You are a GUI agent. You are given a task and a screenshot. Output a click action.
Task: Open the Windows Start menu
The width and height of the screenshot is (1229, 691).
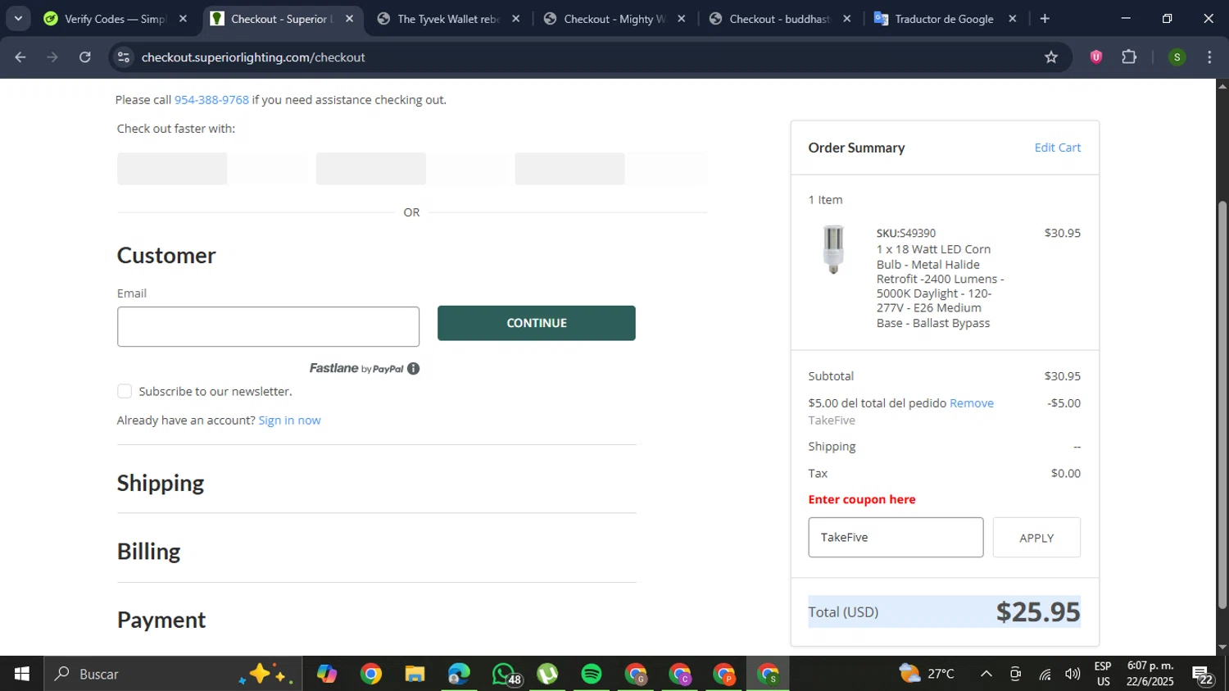tap(22, 674)
